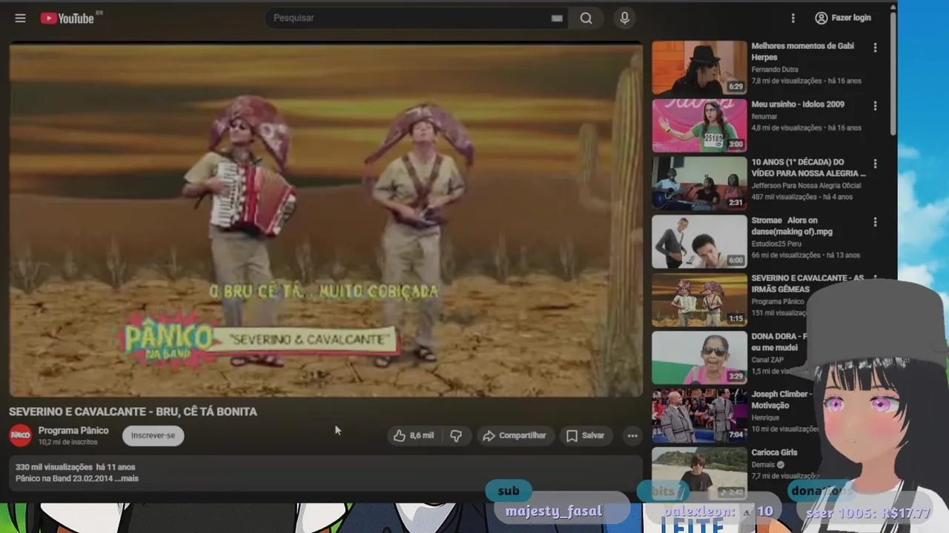949x533 pixels.
Task: Click Fernando Dutra channel name
Action: pyautogui.click(x=775, y=70)
